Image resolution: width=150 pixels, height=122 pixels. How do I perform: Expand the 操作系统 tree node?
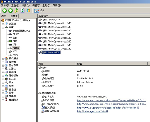click(3, 59)
